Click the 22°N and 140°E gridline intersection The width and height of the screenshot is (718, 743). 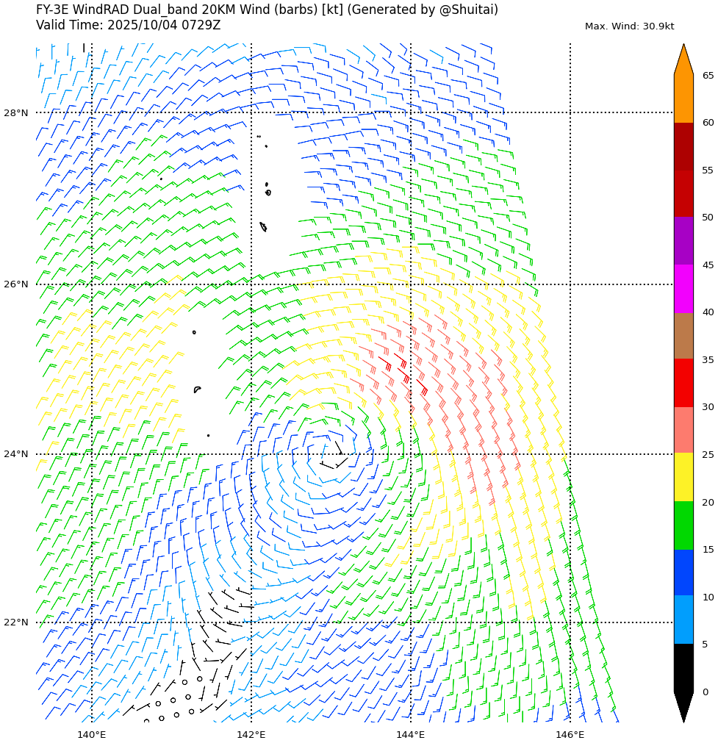92,622
